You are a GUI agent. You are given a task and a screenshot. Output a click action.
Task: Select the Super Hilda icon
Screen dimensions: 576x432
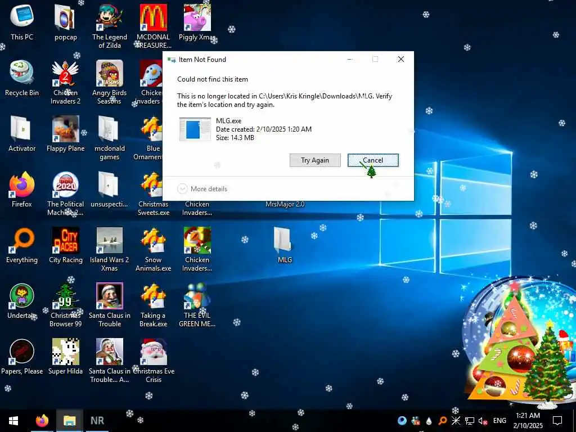tap(65, 358)
